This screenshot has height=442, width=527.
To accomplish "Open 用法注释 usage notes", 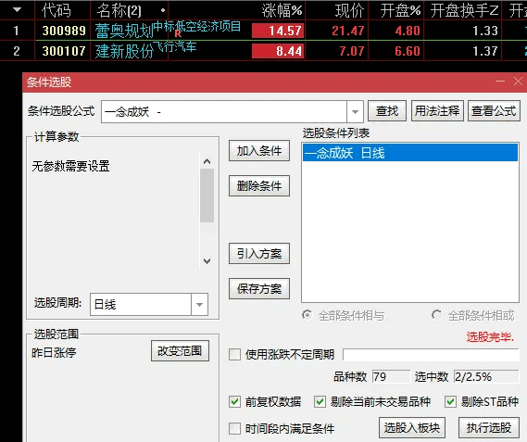I will [x=437, y=110].
